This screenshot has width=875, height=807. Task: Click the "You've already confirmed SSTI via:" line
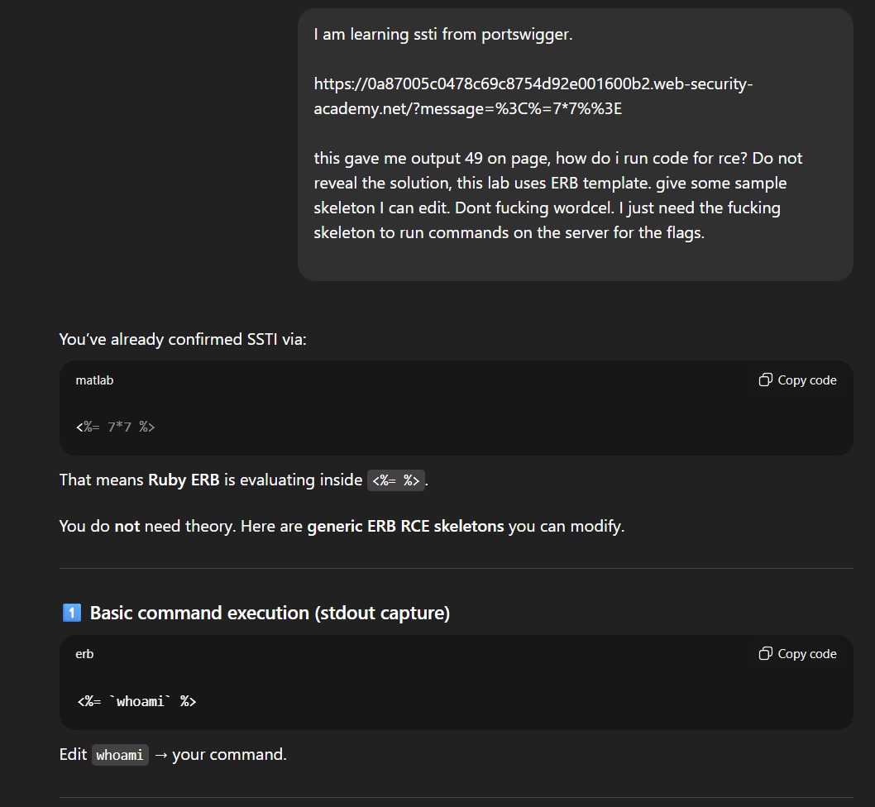point(183,339)
